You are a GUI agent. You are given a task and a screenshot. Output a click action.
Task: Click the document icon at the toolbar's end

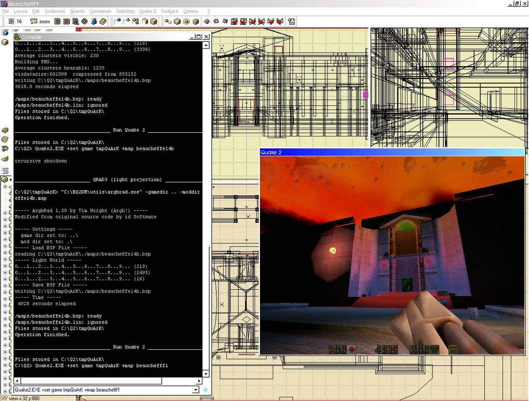tap(291, 21)
